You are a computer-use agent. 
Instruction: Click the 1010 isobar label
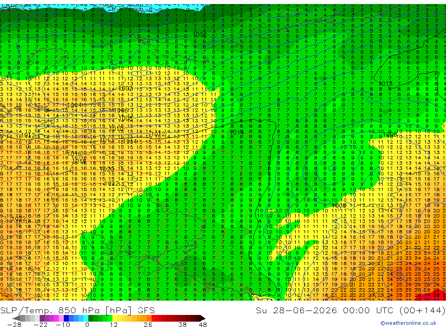(x=116, y=129)
